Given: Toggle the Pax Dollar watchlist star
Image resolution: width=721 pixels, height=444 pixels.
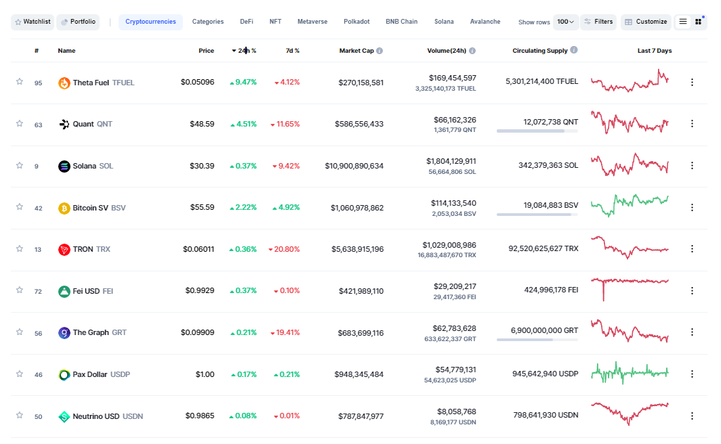Looking at the screenshot, I should (x=19, y=374).
